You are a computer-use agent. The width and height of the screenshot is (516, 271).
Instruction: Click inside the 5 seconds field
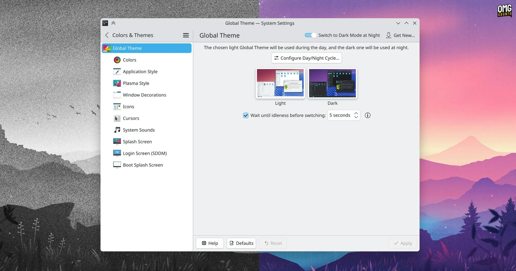(x=340, y=115)
